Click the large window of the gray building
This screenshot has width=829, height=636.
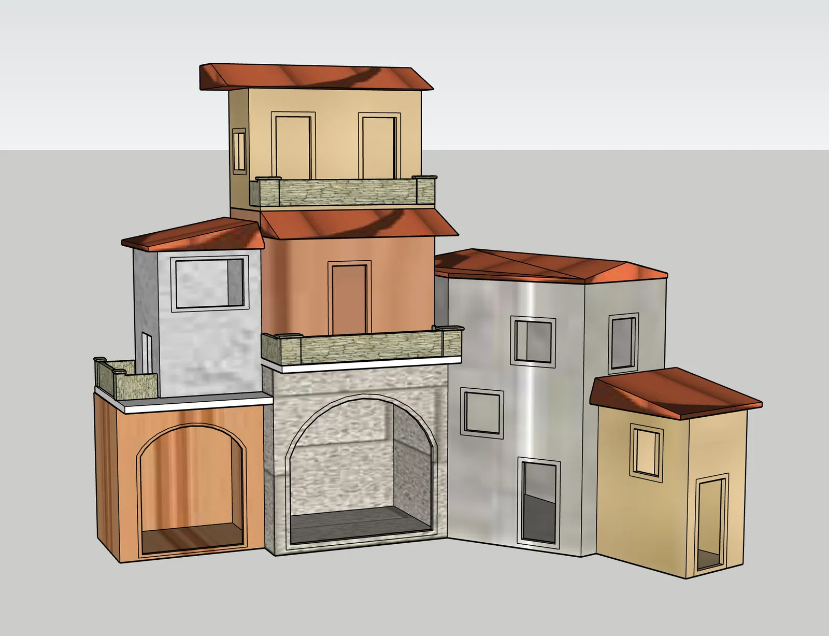pyautogui.click(x=209, y=283)
